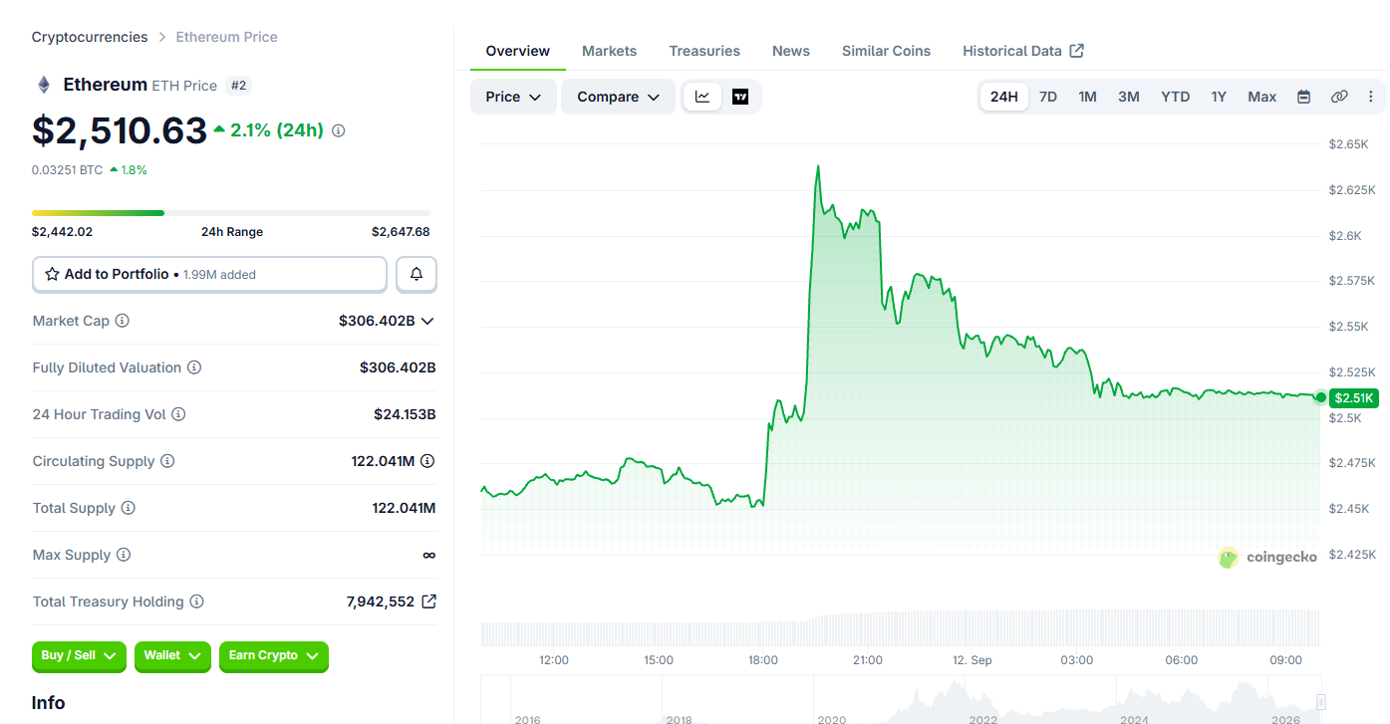Switch to TradingView chart view

click(740, 97)
